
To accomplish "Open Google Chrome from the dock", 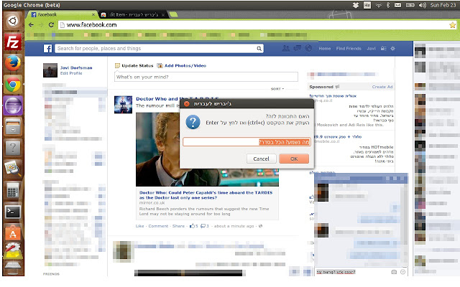I will pos(13,85).
